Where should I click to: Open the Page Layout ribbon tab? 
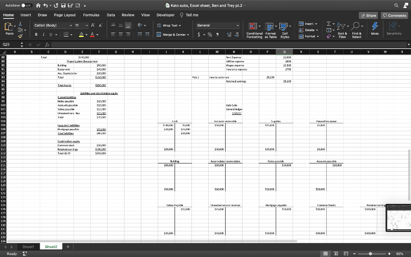click(65, 15)
